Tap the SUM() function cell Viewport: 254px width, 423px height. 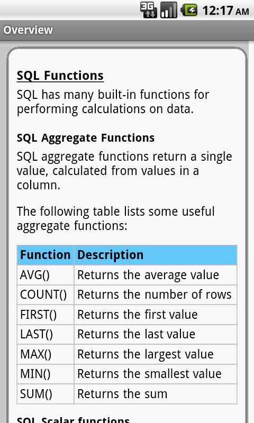46,394
